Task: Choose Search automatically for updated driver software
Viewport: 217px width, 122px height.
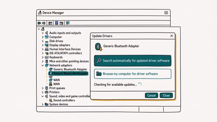Action: pos(133,60)
